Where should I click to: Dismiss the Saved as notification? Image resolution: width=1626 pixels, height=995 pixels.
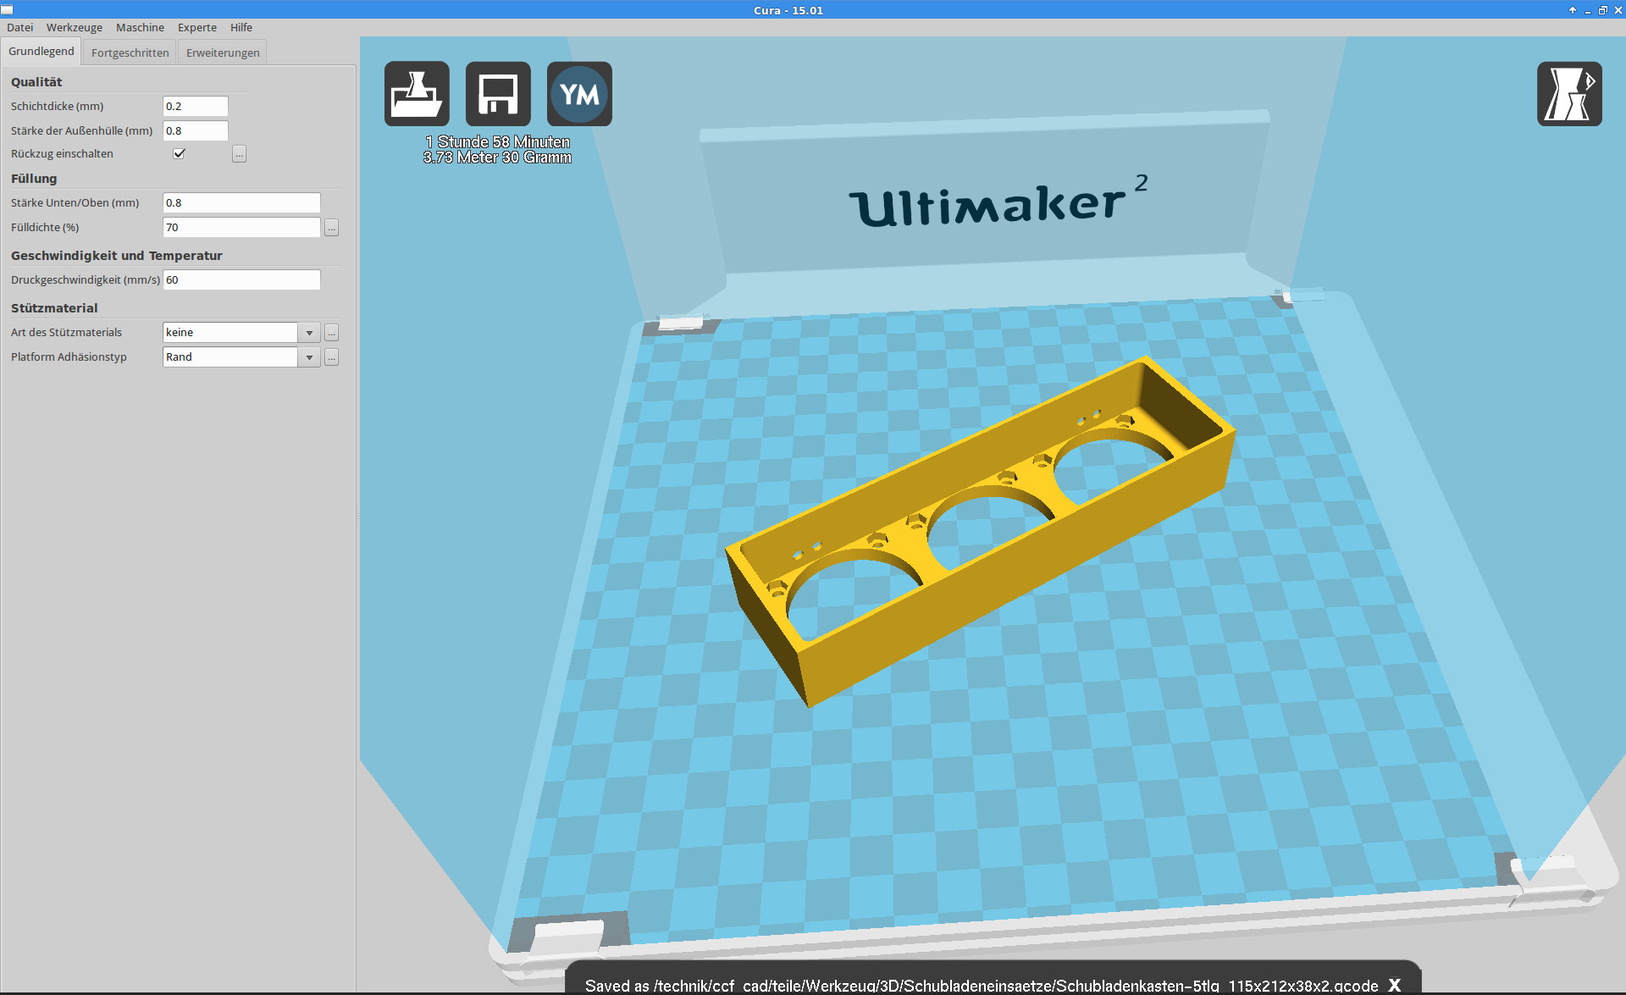[1394, 985]
